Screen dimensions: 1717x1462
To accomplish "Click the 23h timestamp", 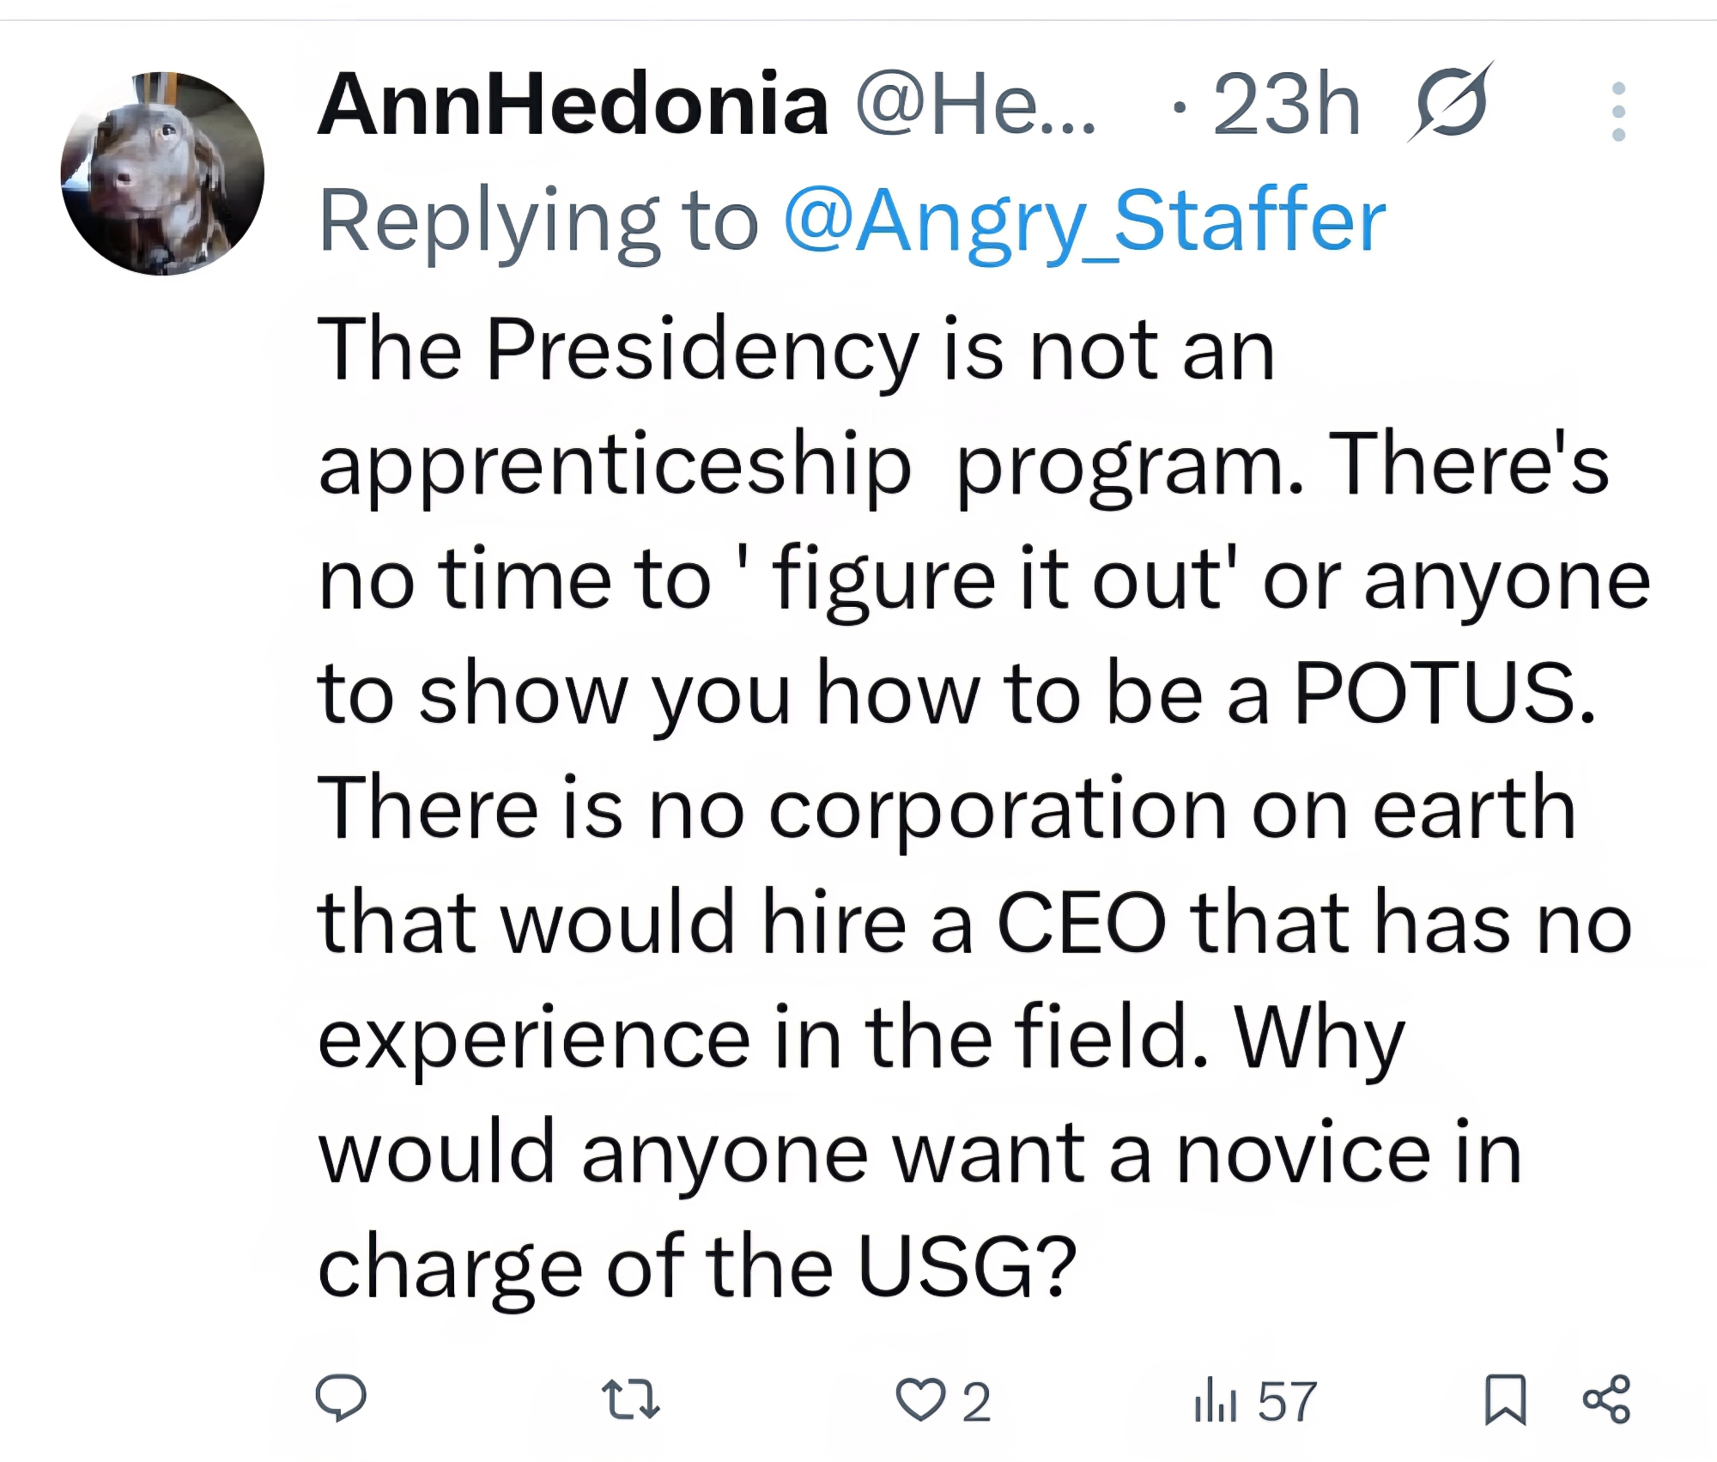I will pos(1286,105).
